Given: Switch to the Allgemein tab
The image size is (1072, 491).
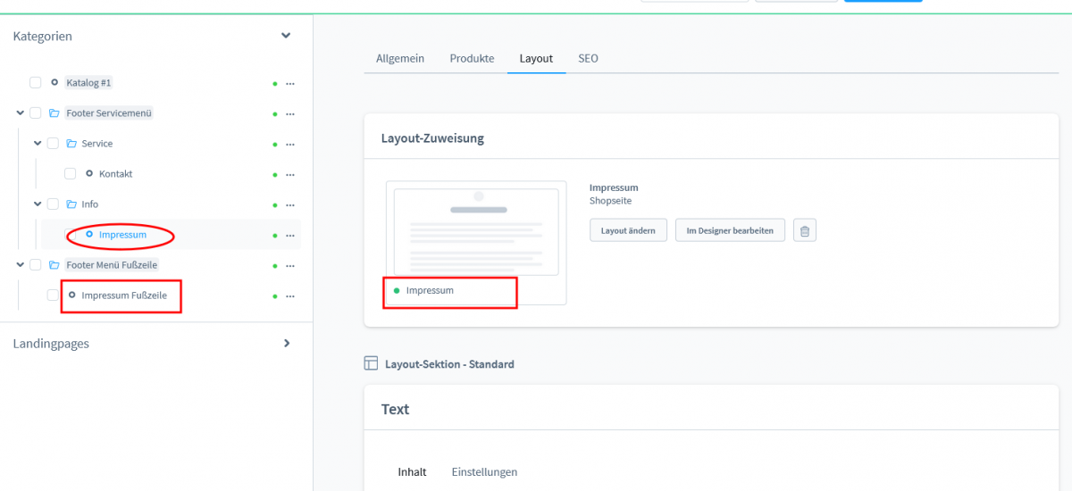Looking at the screenshot, I should 400,58.
